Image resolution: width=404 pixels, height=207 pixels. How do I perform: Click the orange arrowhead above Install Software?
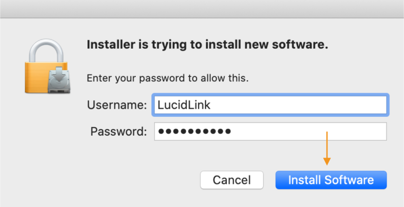click(327, 161)
